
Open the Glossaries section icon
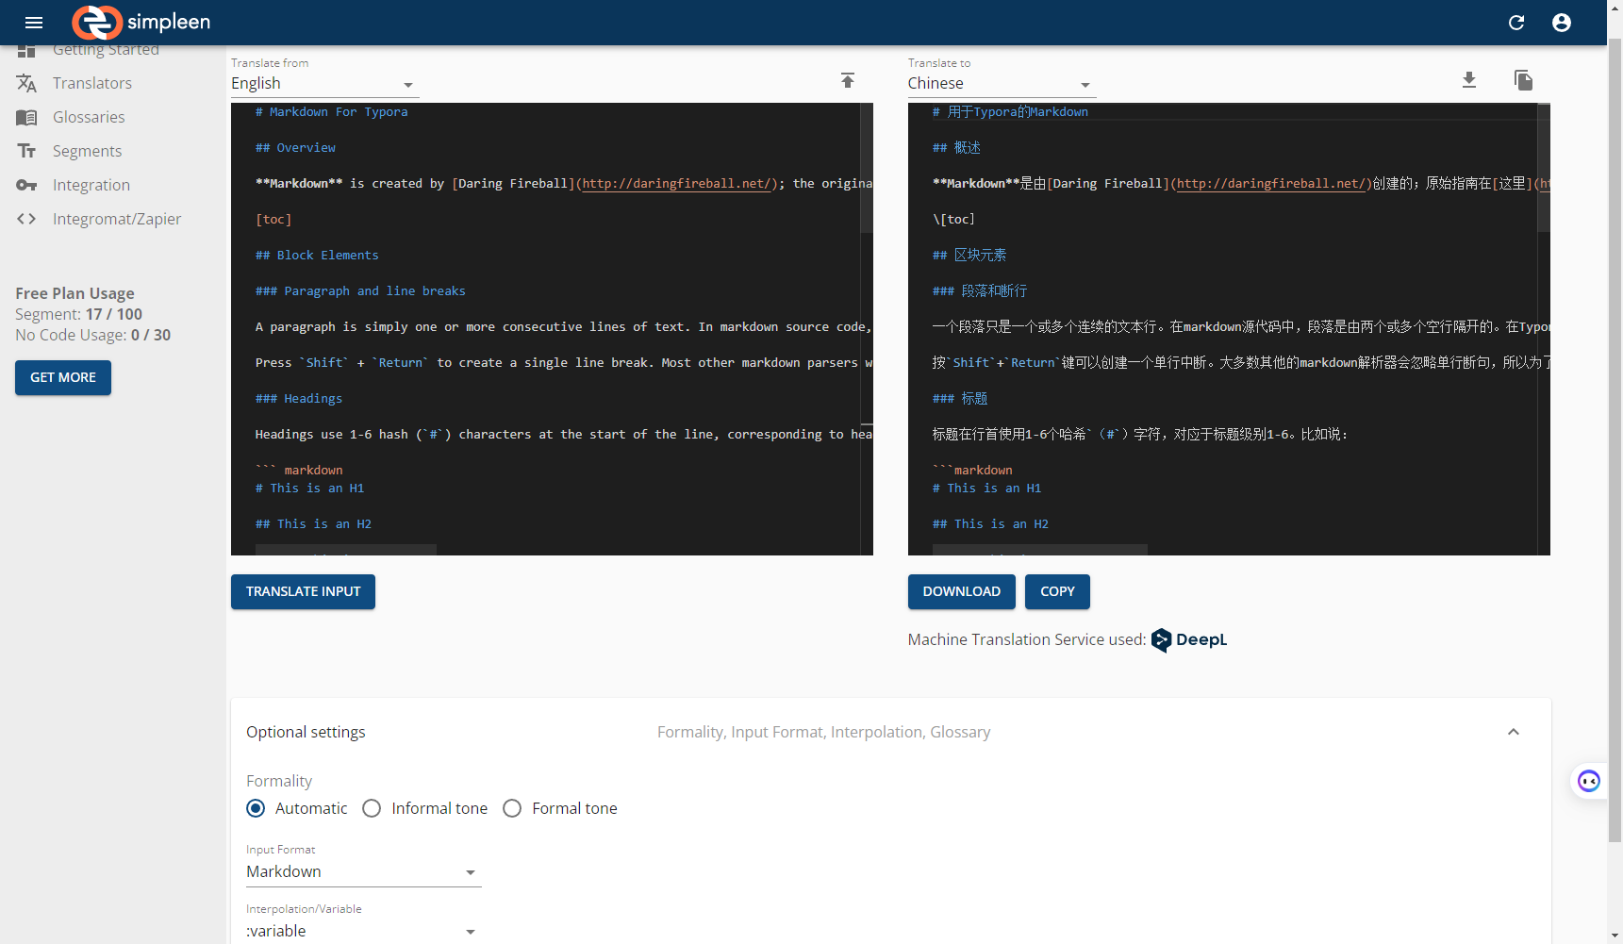click(x=27, y=117)
